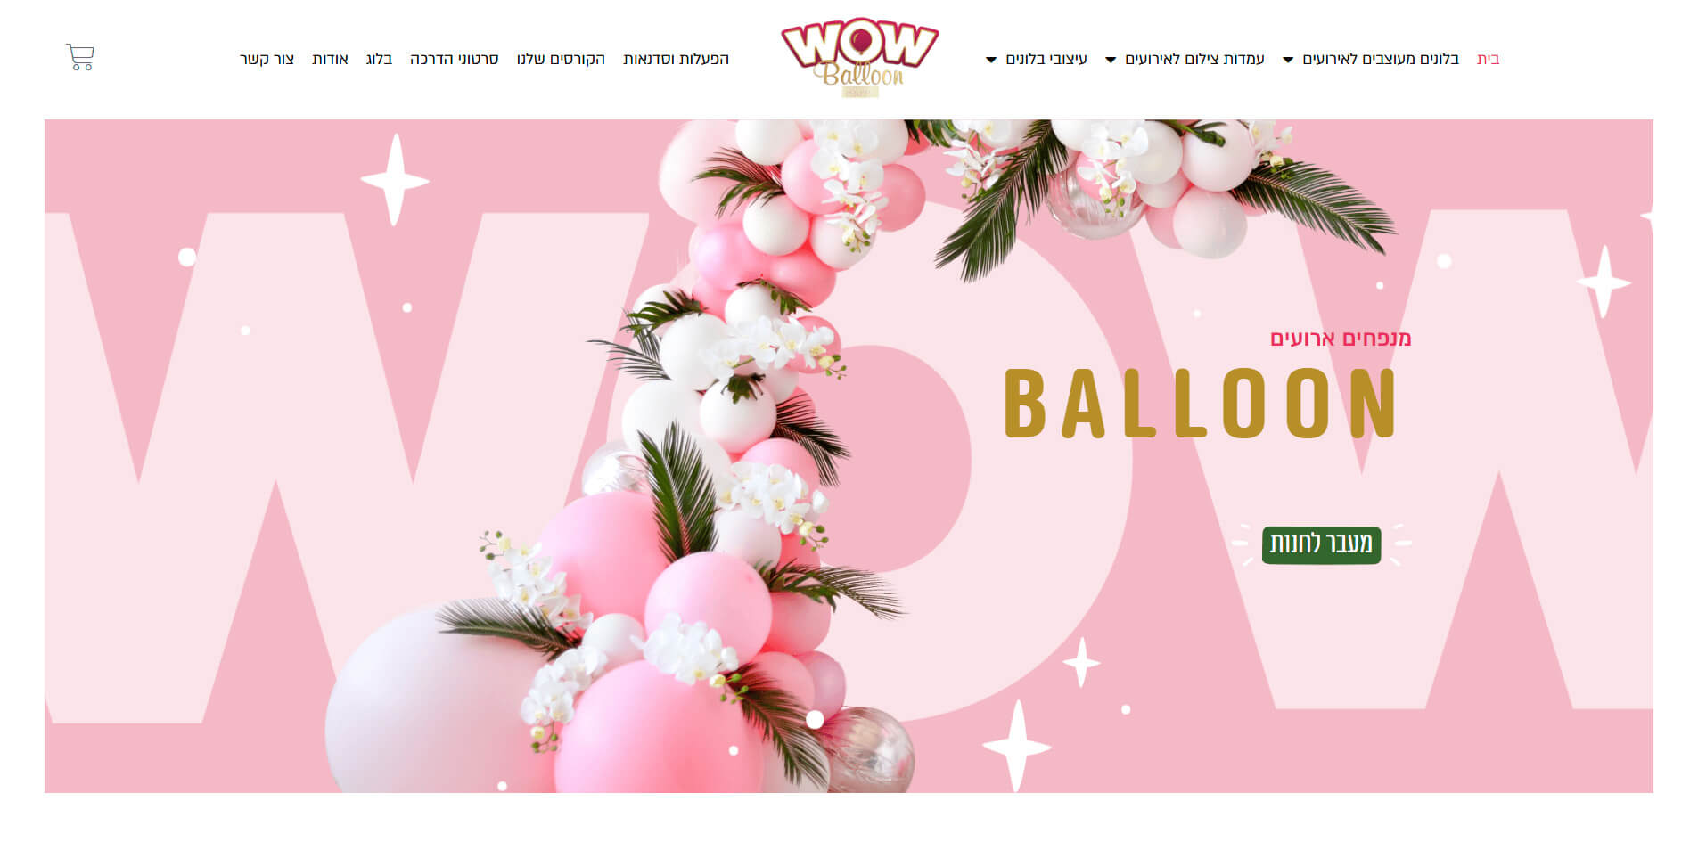Expand the עמדות צילום לאירועים dropdown arrow
The width and height of the screenshot is (1698, 842).
point(1111,60)
